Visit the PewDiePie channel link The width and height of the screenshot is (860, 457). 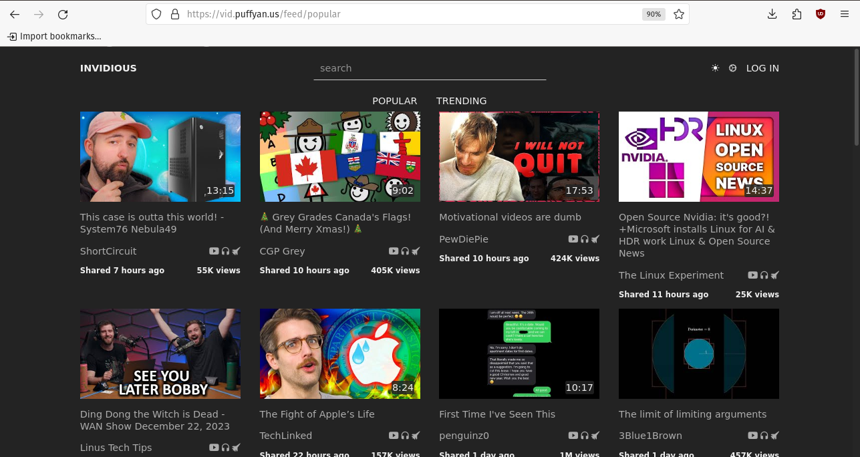point(464,239)
